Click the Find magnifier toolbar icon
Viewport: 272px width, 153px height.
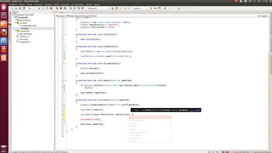[57, 8]
